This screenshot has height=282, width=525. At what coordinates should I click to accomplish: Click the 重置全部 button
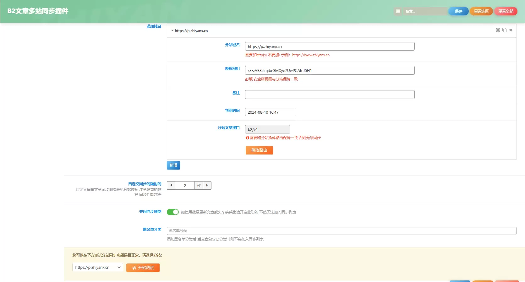(x=506, y=11)
